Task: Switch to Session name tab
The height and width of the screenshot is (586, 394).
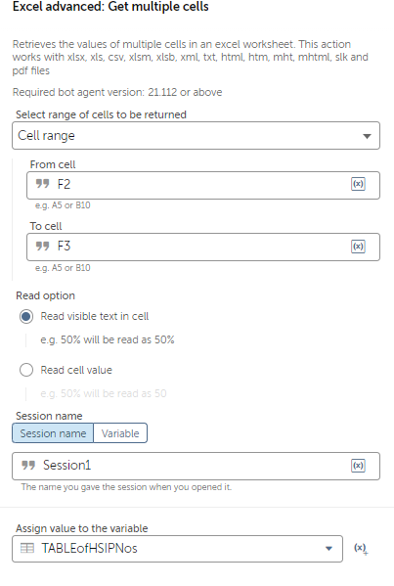Action: pos(53,433)
